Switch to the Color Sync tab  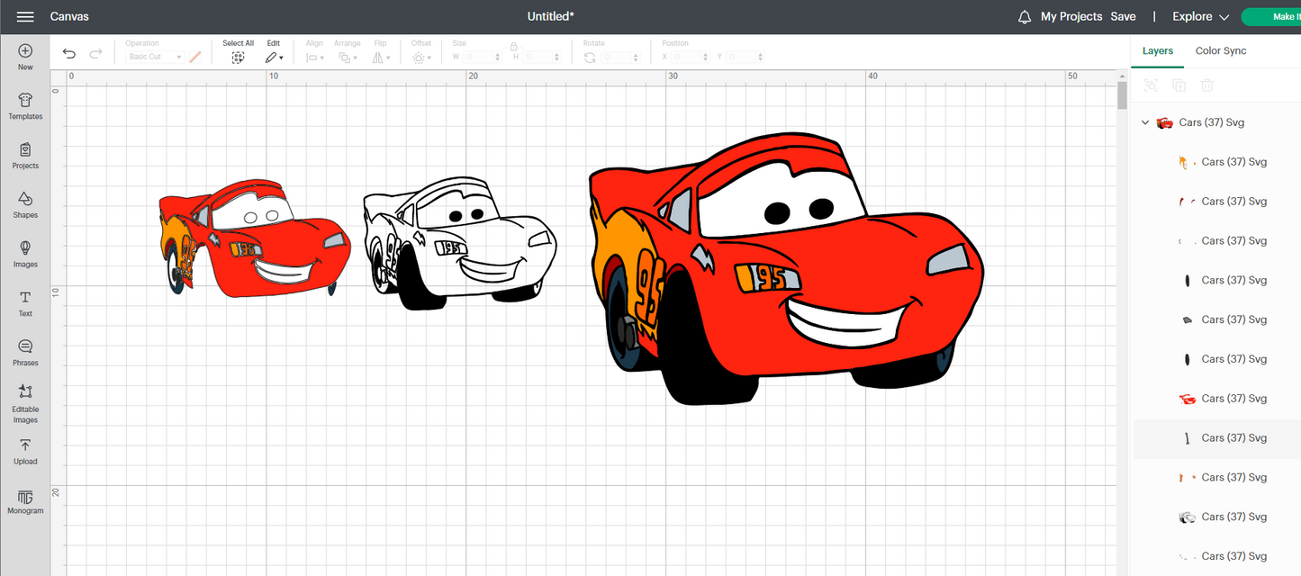point(1220,51)
